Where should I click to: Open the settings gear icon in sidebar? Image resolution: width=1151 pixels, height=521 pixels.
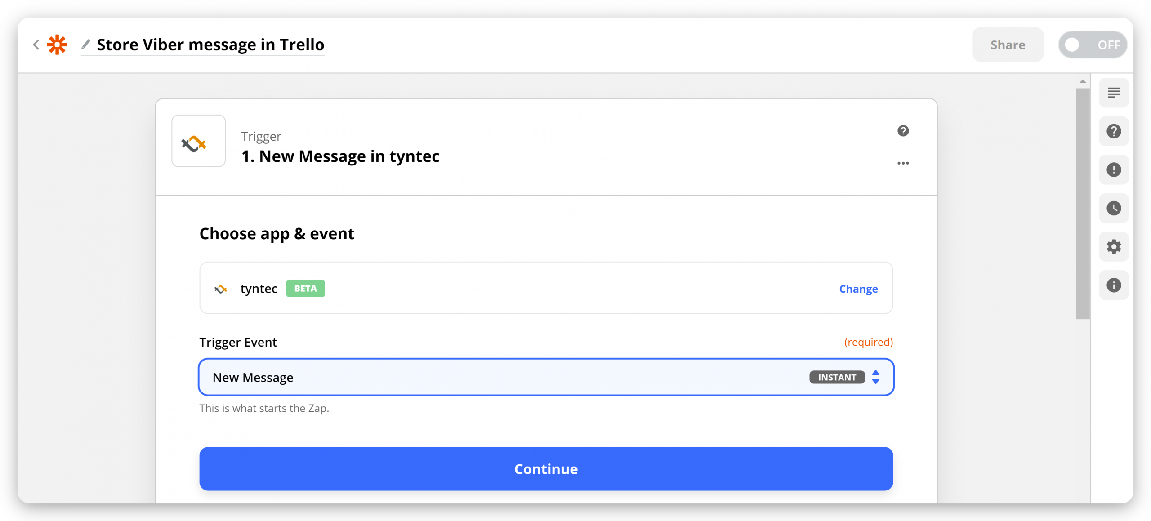1114,247
